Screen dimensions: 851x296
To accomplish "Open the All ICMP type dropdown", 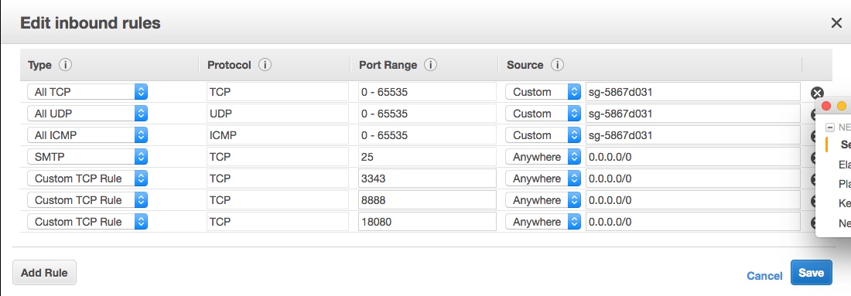I will 87,135.
